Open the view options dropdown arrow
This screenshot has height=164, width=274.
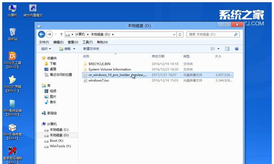click(x=219, y=49)
